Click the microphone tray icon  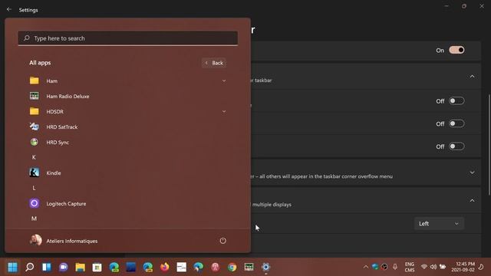click(395, 267)
